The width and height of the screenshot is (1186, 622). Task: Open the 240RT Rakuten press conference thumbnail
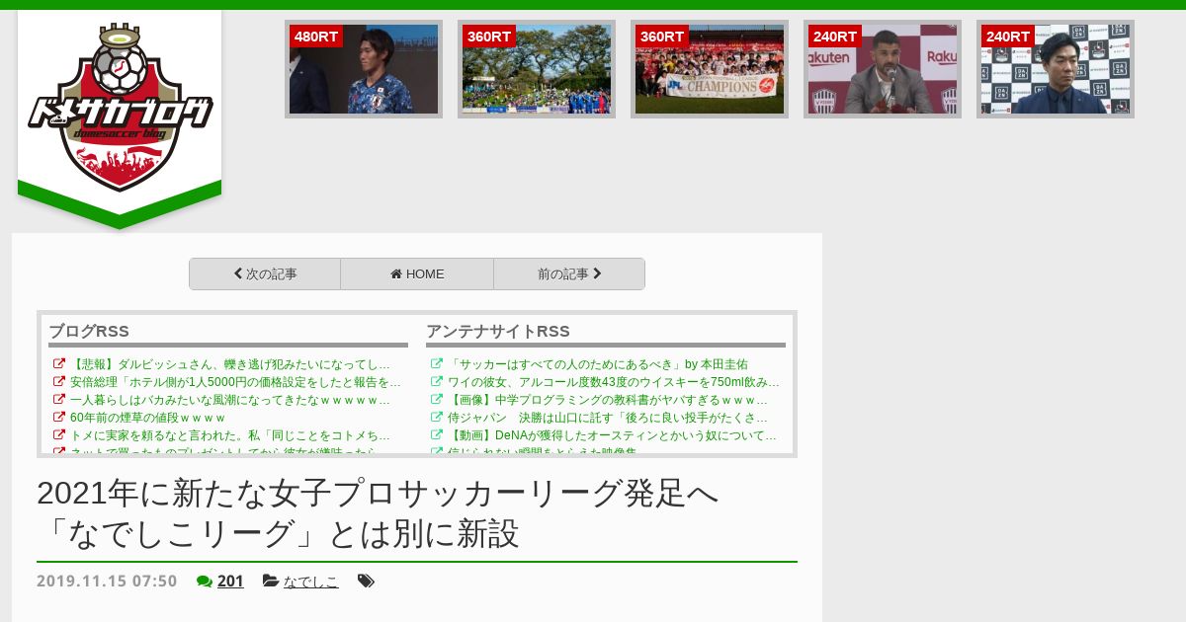tap(883, 69)
